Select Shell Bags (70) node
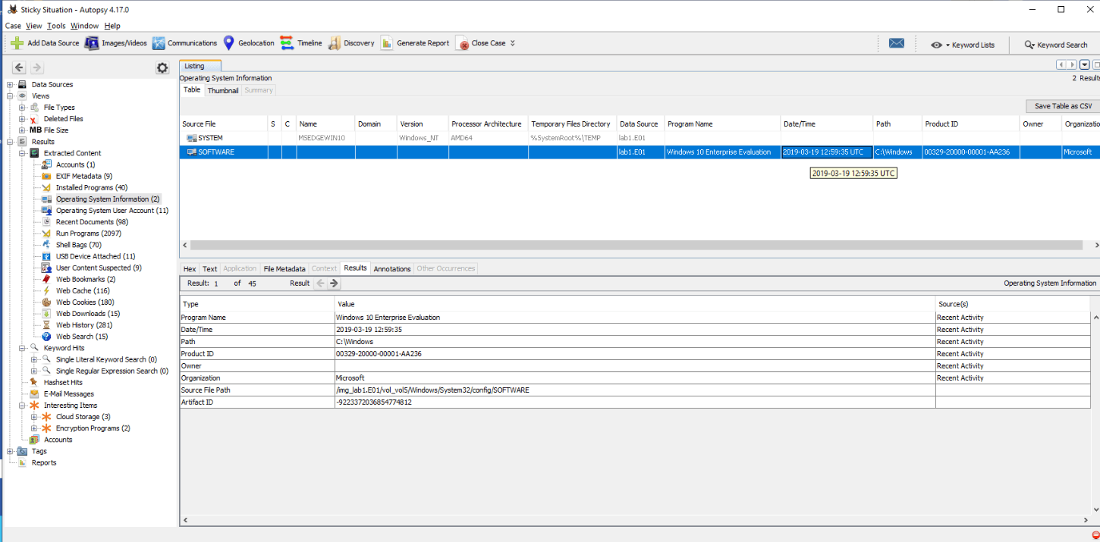 pos(79,245)
